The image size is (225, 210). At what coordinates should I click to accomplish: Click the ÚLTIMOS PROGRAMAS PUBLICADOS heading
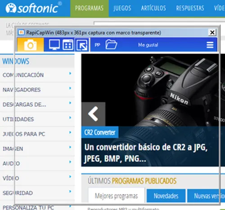point(132,181)
